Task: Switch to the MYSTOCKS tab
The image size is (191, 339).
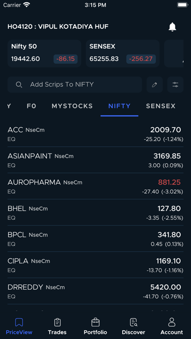Action: coord(72,106)
